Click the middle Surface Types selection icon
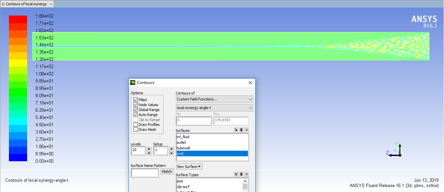Screen dimensions: 444x192 [241, 174]
